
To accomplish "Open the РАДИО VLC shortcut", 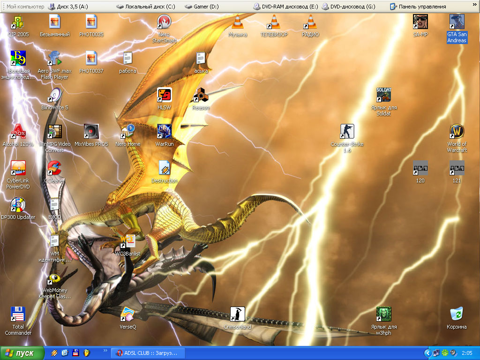I will pyautogui.click(x=310, y=26).
